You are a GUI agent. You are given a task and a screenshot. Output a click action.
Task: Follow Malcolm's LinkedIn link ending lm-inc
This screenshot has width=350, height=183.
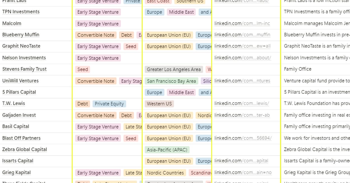click(x=242, y=24)
